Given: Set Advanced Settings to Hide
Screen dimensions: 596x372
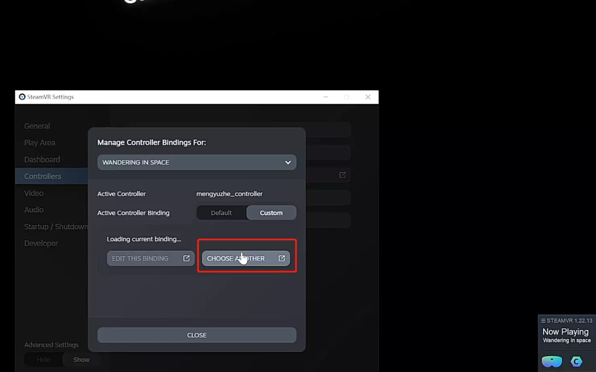Looking at the screenshot, I should [x=44, y=360].
